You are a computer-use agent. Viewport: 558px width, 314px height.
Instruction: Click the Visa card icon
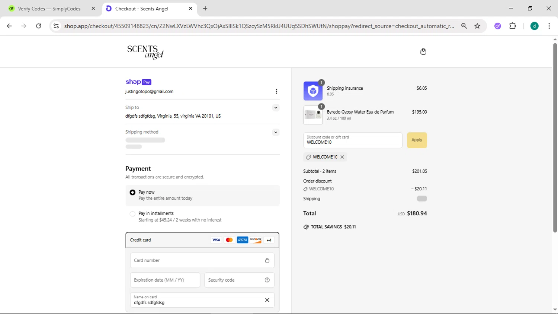point(216,240)
